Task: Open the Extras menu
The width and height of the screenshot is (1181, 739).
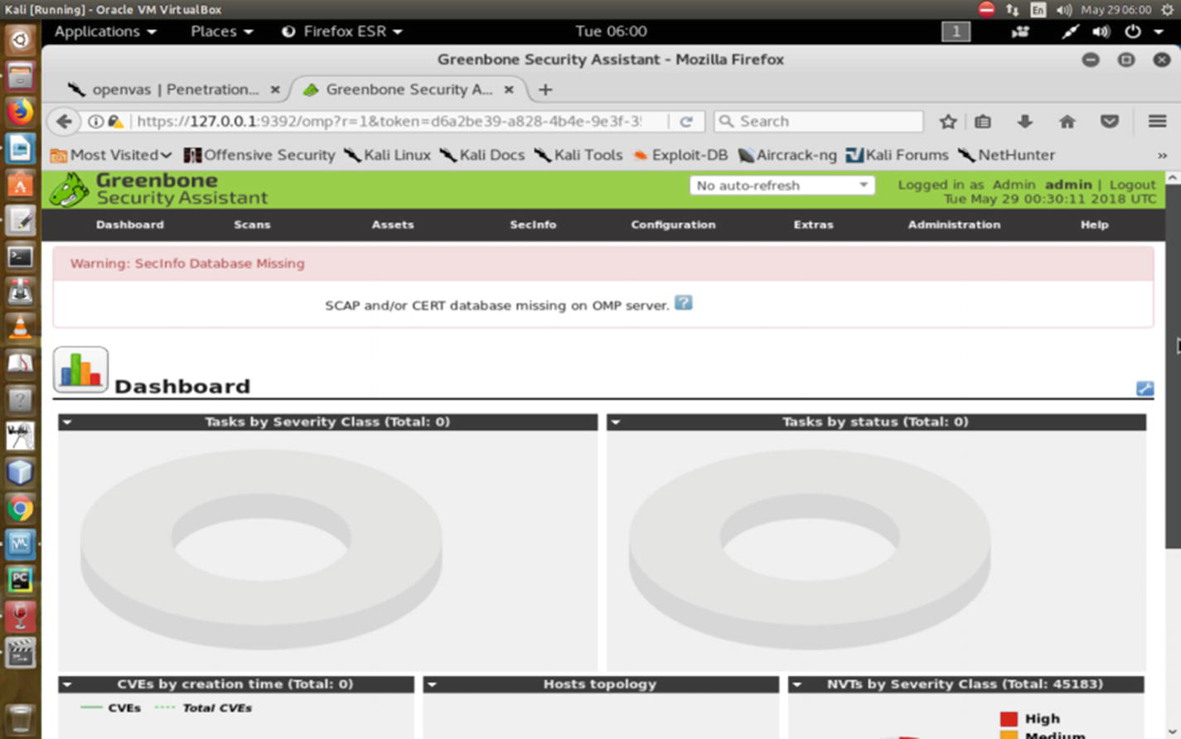Action: (x=814, y=225)
